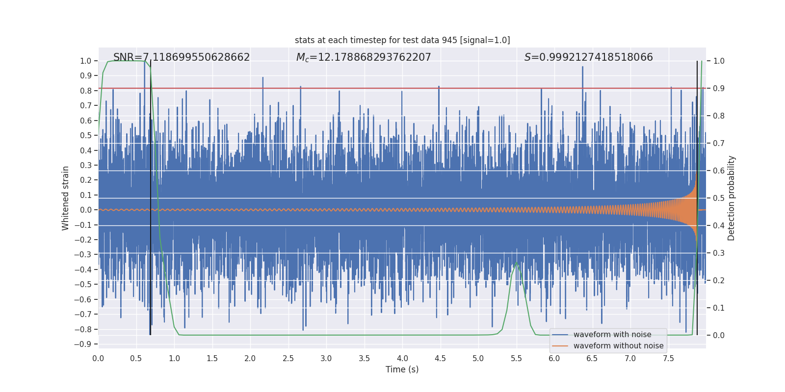This screenshot has width=785, height=392.
Task: Click the black vertical marker near 7.9 seconds
Action: click(697, 198)
